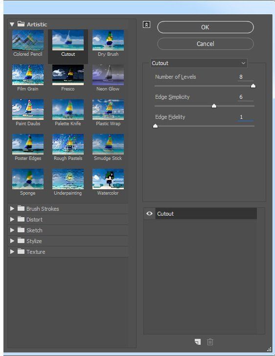Select the Neon Glow filter thumbnail
Screen dimensions: 275x356
pos(108,75)
